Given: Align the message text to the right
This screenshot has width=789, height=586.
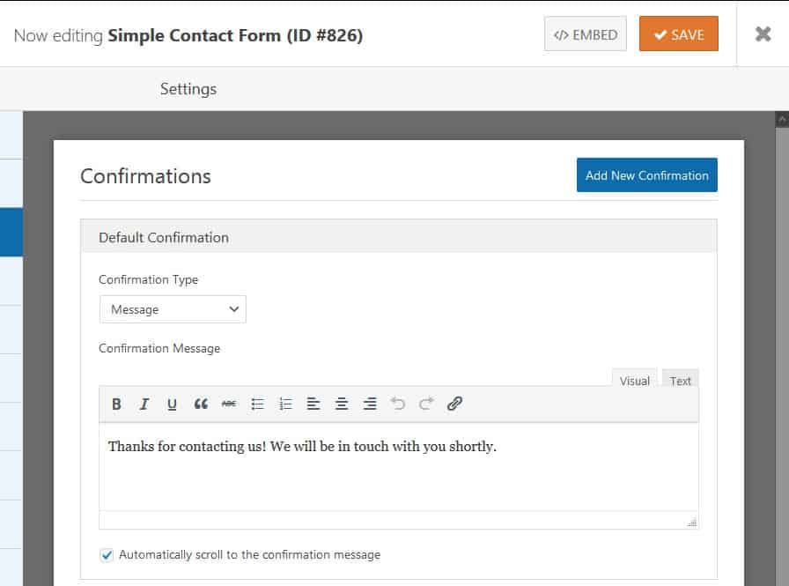Looking at the screenshot, I should [370, 404].
